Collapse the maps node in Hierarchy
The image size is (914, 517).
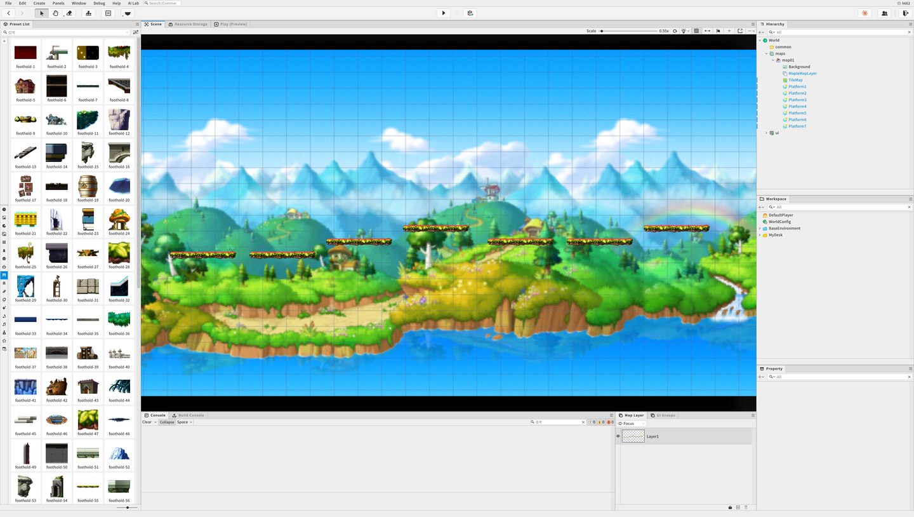click(x=766, y=53)
